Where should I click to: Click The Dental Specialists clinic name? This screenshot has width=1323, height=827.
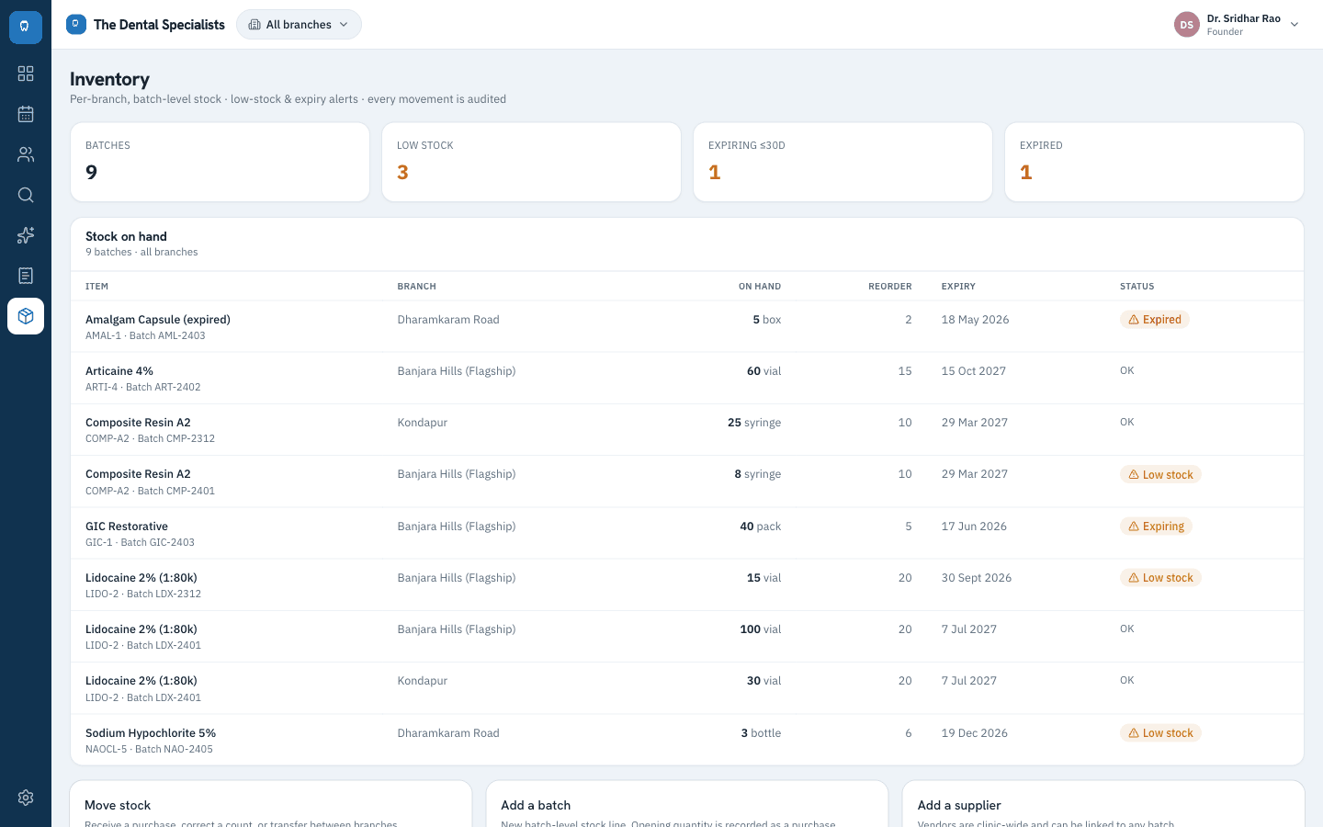click(159, 25)
